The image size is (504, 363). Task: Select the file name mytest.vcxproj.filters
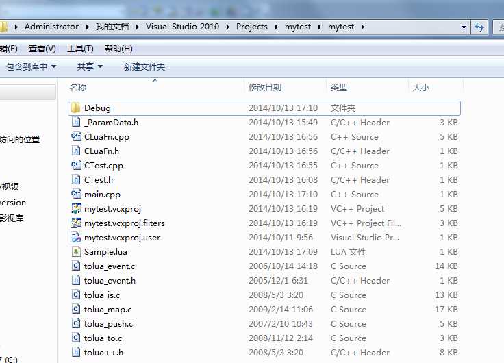click(125, 223)
